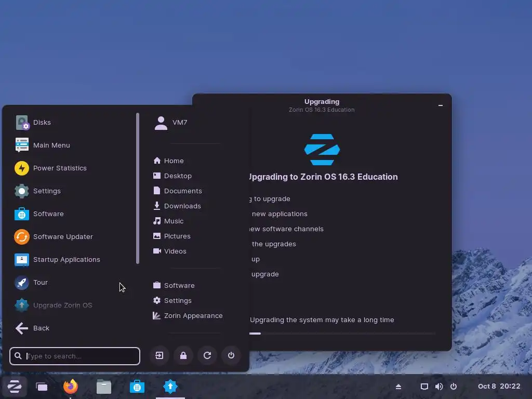Open the volume control in system tray

[439, 387]
